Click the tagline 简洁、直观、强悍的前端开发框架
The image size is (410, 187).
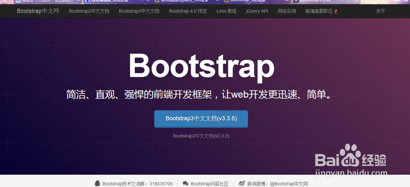[138, 95]
